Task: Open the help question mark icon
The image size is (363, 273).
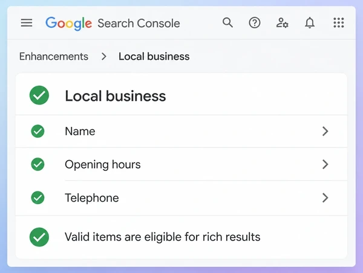Action: click(255, 23)
